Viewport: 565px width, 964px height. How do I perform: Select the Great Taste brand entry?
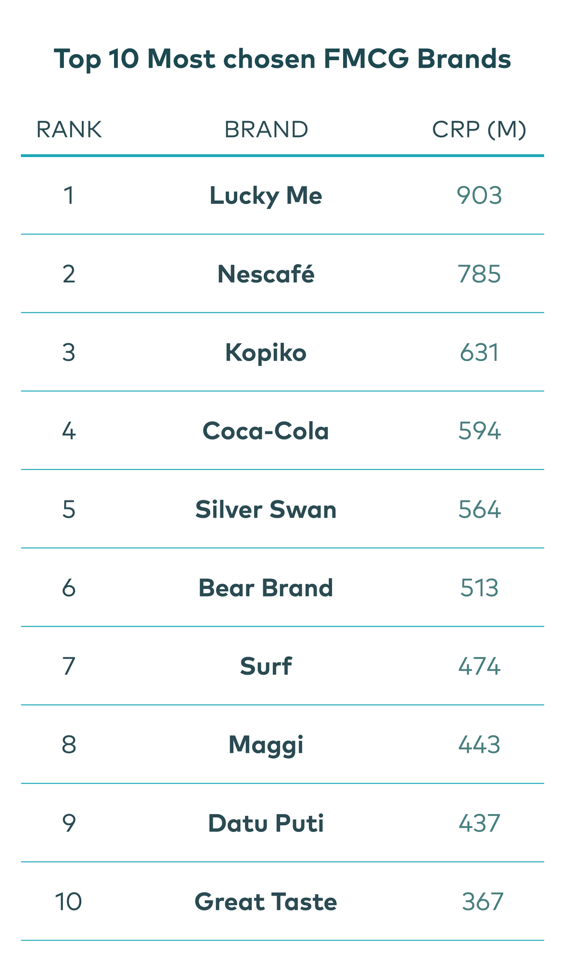click(x=266, y=902)
